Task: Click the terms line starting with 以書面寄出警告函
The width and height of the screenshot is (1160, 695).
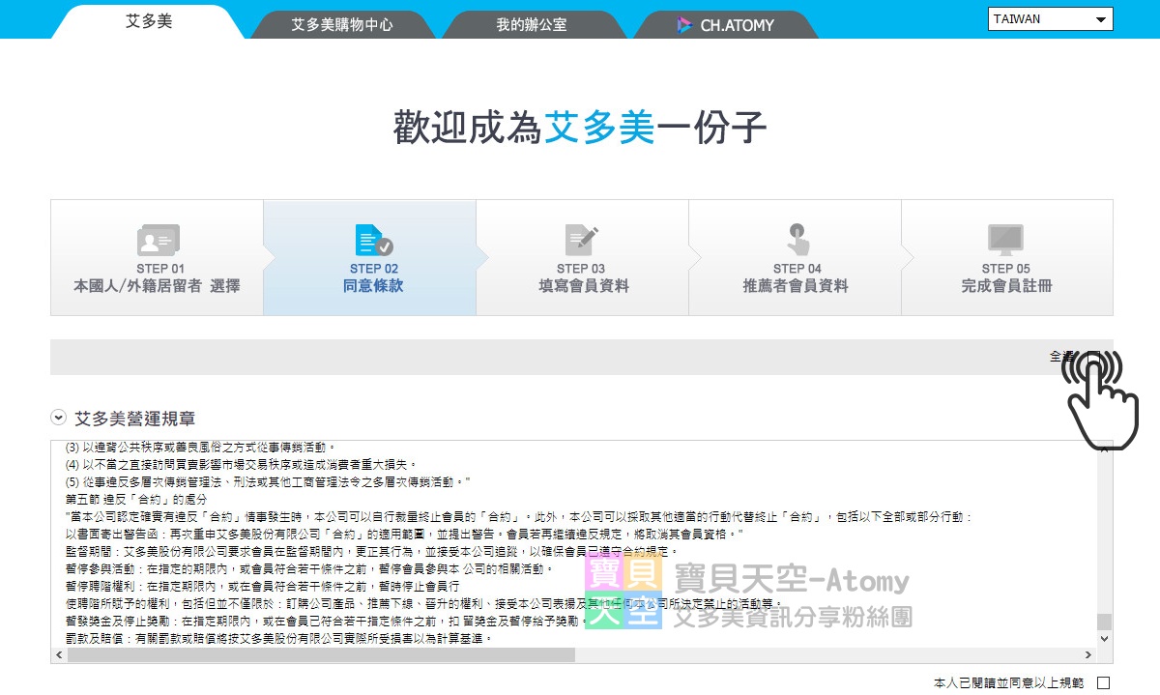Action: pos(404,534)
